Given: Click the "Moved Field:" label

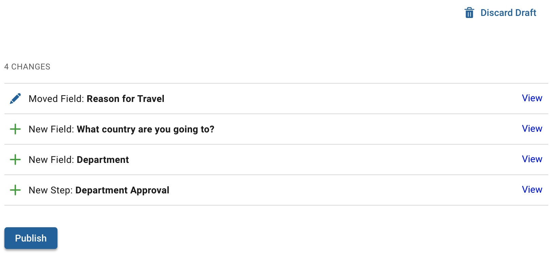Looking at the screenshot, I should click(x=56, y=99).
